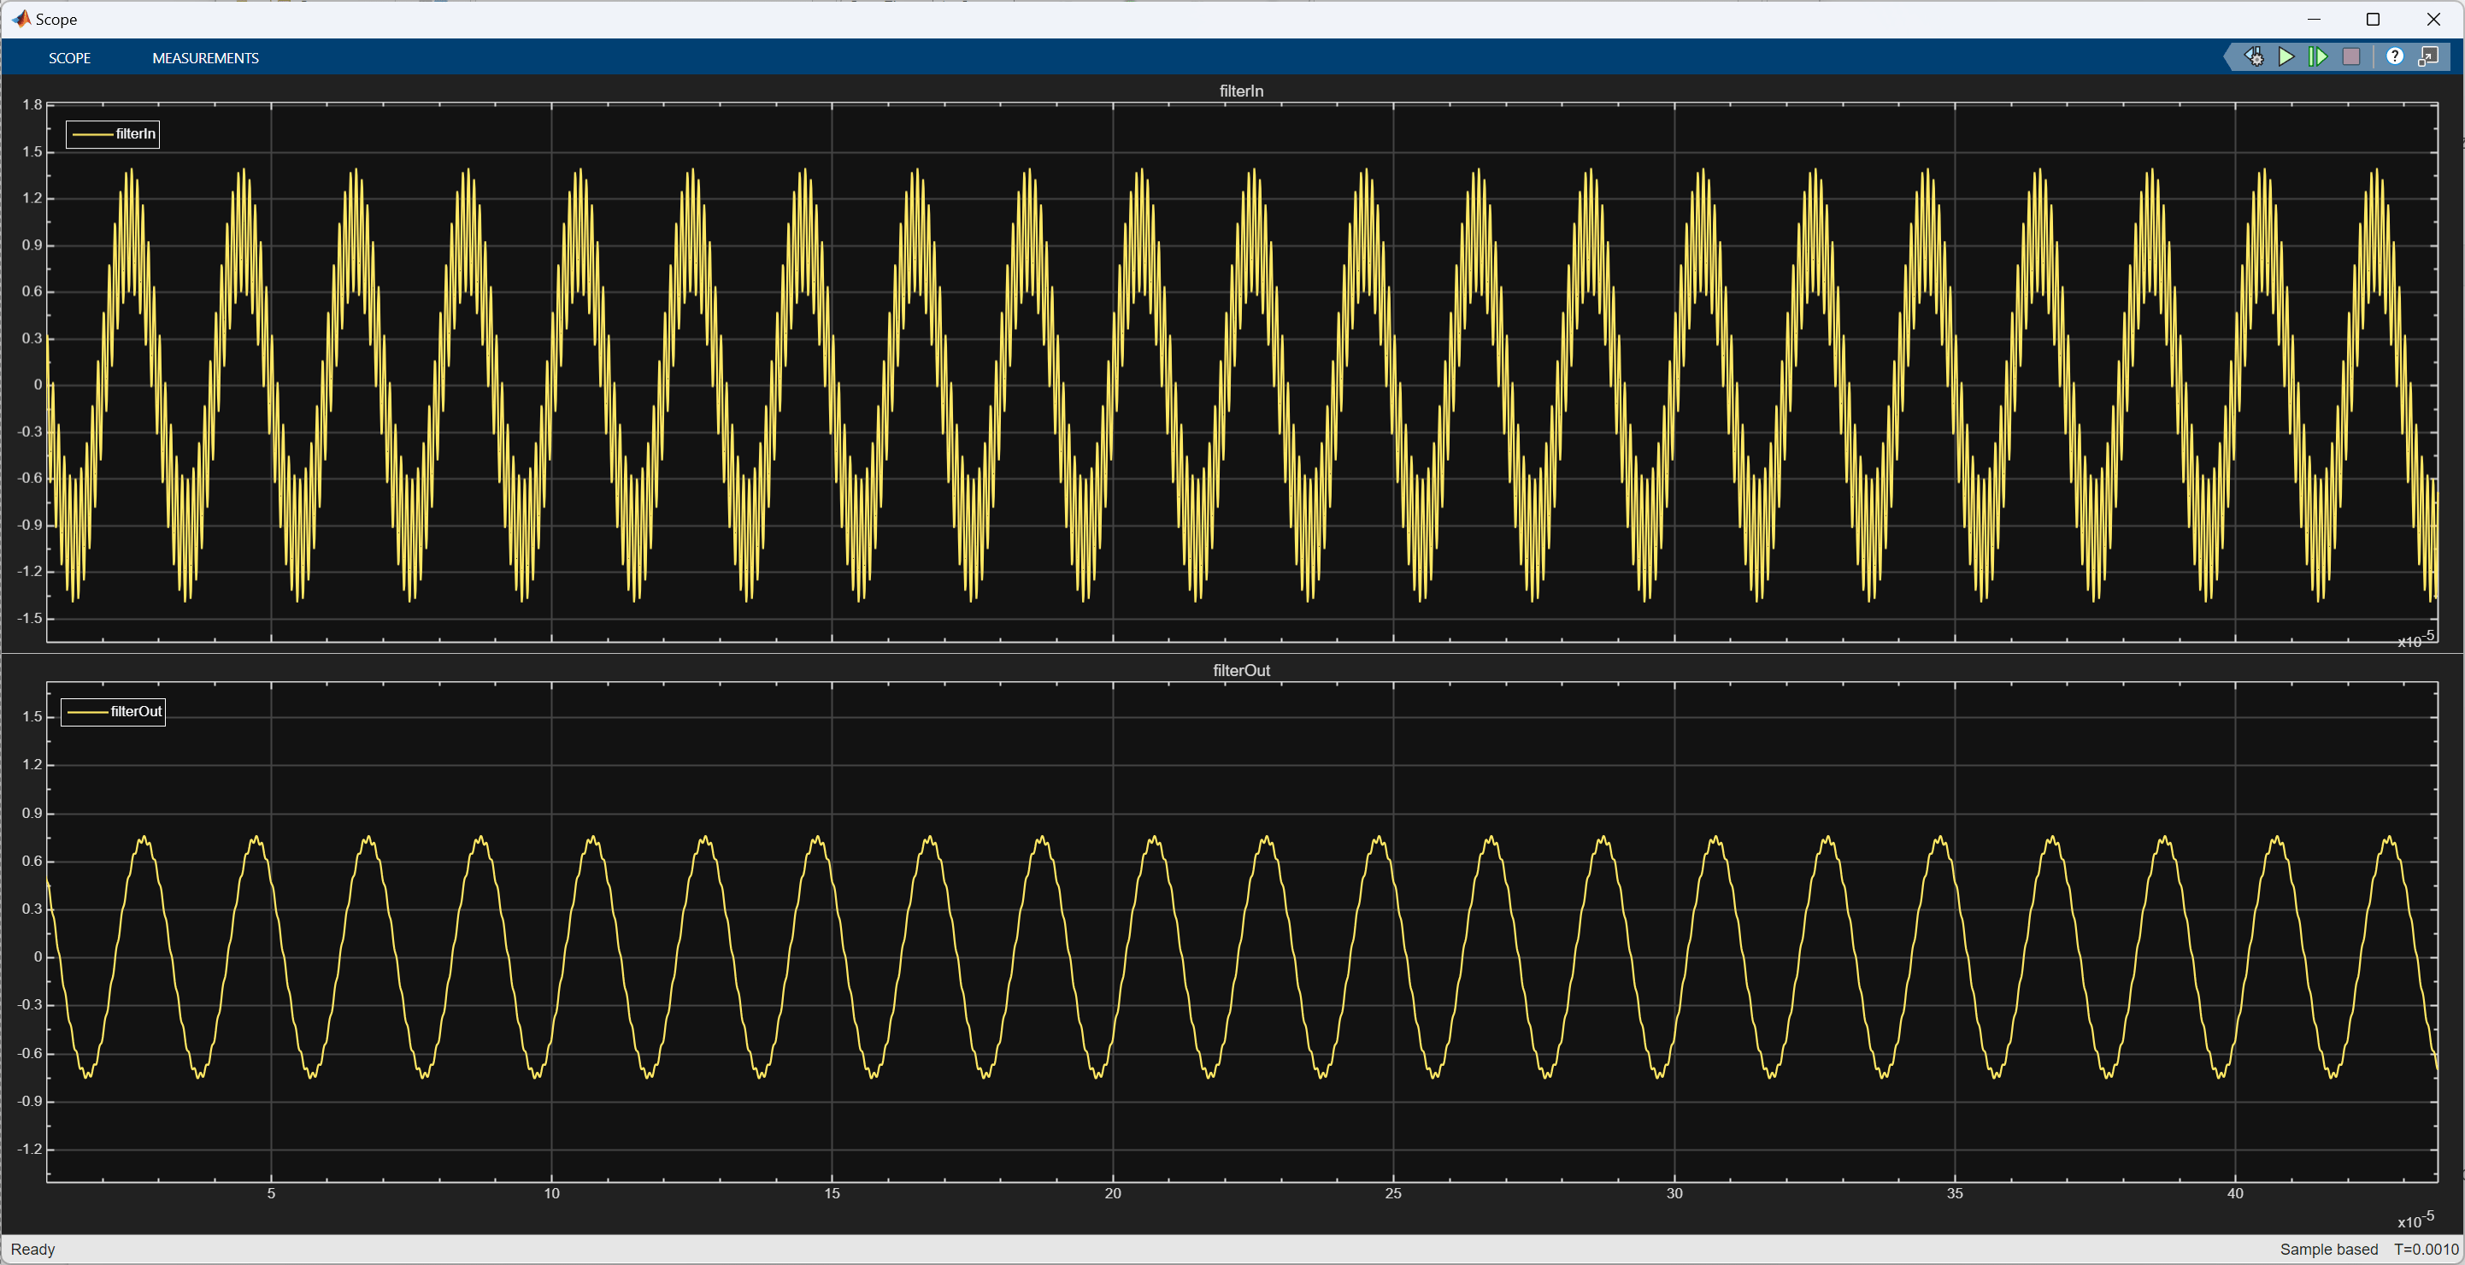Click the Ready status label
Screen dimensions: 2465x1265
click(x=33, y=1250)
